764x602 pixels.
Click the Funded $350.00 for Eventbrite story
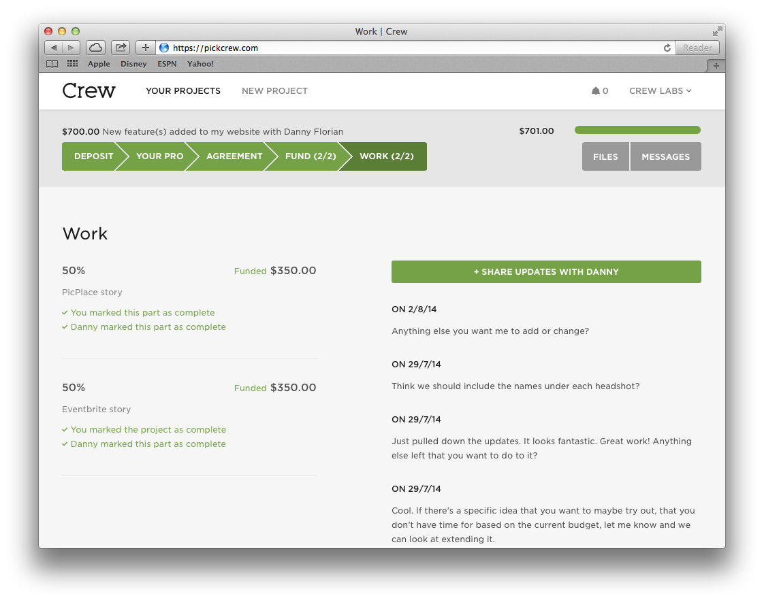point(275,388)
